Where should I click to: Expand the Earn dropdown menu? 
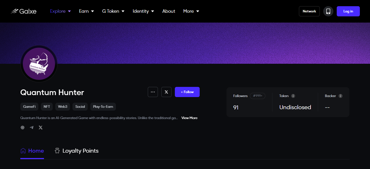pyautogui.click(x=86, y=11)
